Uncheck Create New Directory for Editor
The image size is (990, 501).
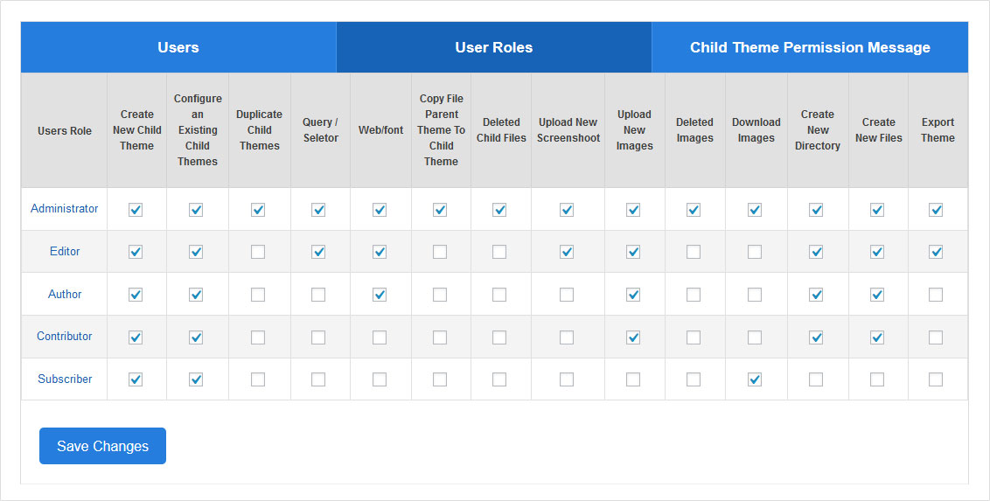pyautogui.click(x=816, y=252)
